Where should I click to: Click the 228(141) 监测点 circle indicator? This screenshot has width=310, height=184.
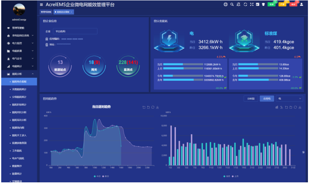(x=128, y=65)
